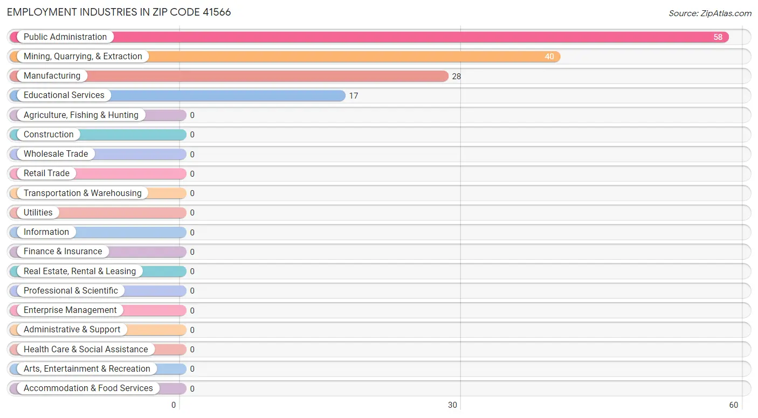Select the Educational Services label
Viewport: 758px width, 418px height.
click(64, 95)
